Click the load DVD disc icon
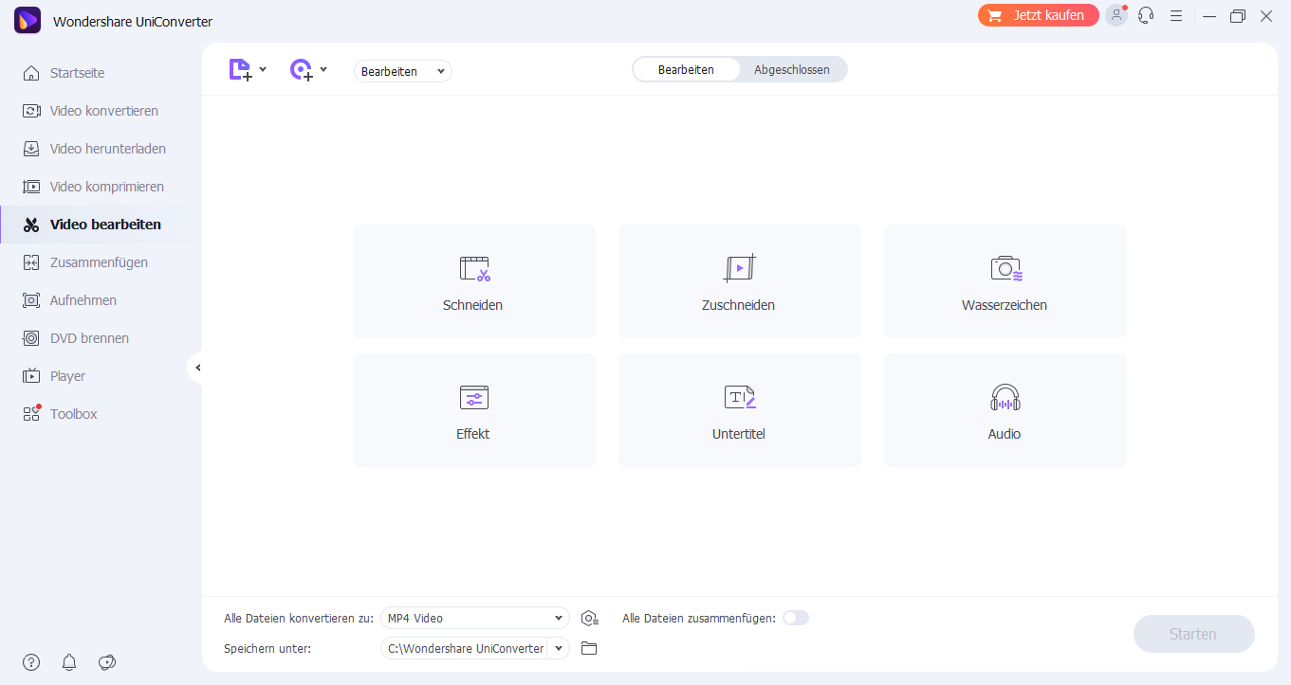The image size is (1291, 685). (x=301, y=70)
